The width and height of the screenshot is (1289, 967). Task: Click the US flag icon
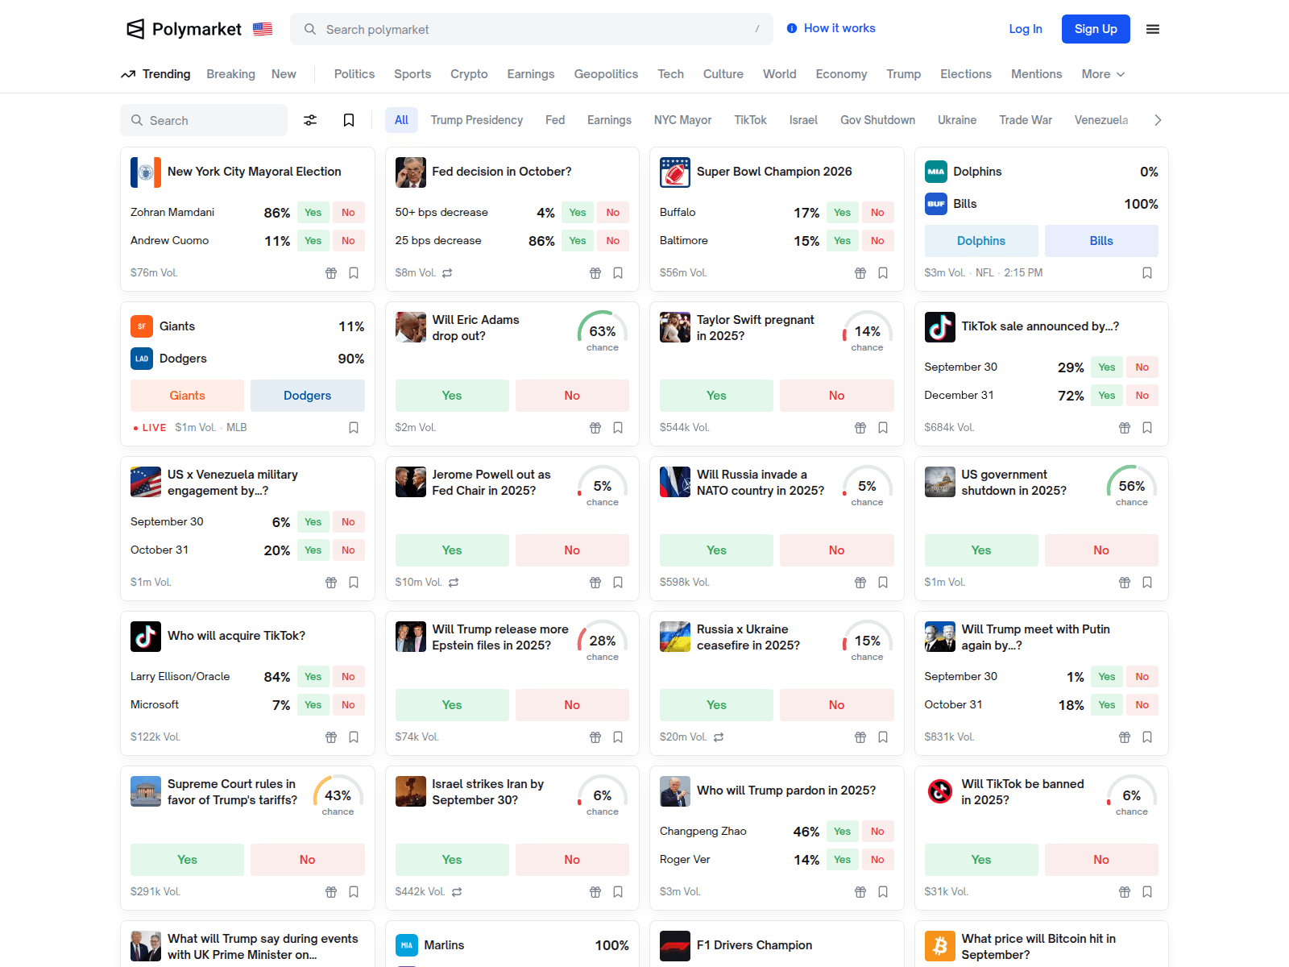(263, 29)
